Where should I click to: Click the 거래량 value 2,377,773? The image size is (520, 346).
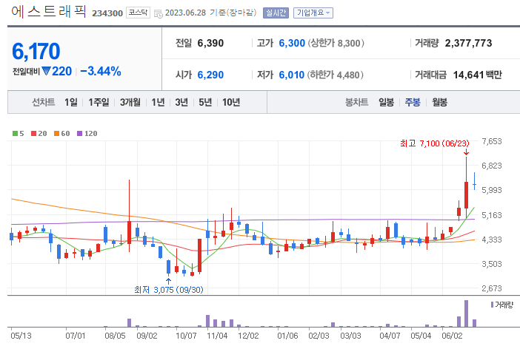point(468,43)
